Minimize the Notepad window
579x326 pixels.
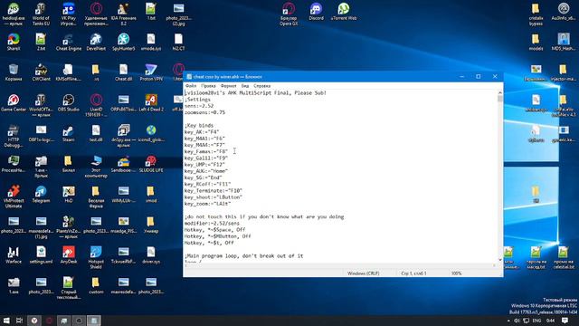461,76
